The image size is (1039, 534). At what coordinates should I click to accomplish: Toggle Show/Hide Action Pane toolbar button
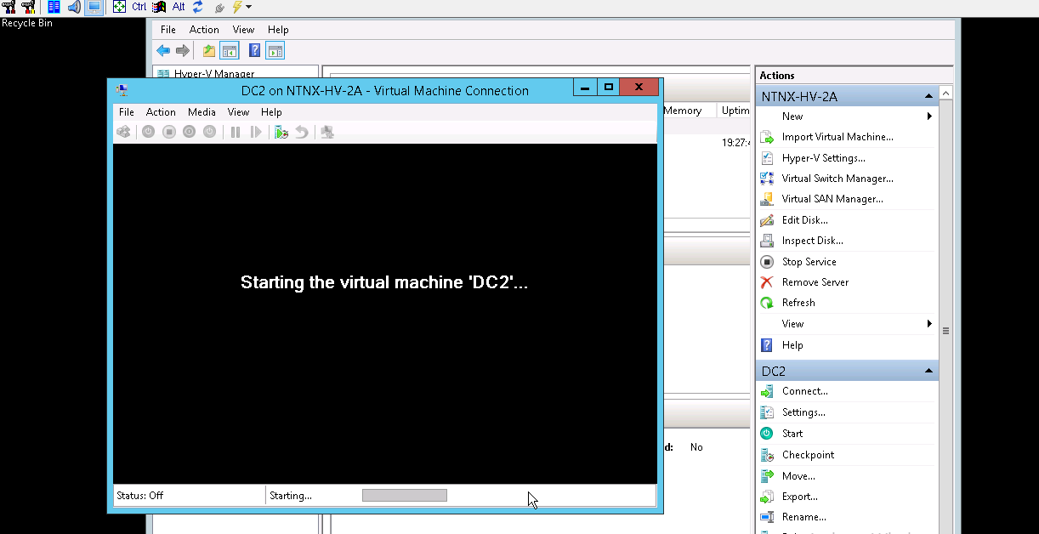click(x=275, y=51)
